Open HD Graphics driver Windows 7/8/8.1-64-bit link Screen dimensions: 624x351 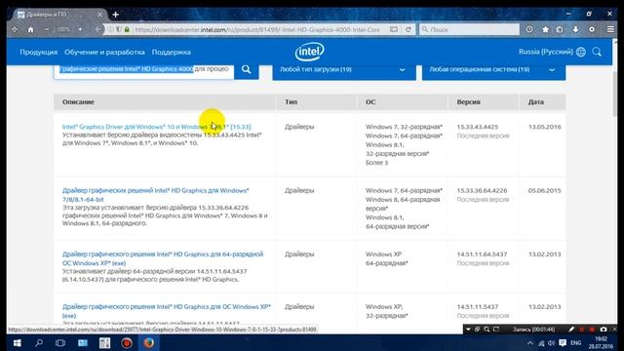point(156,195)
